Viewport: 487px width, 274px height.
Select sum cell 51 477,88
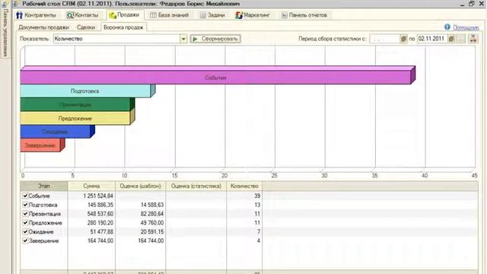tap(91, 231)
